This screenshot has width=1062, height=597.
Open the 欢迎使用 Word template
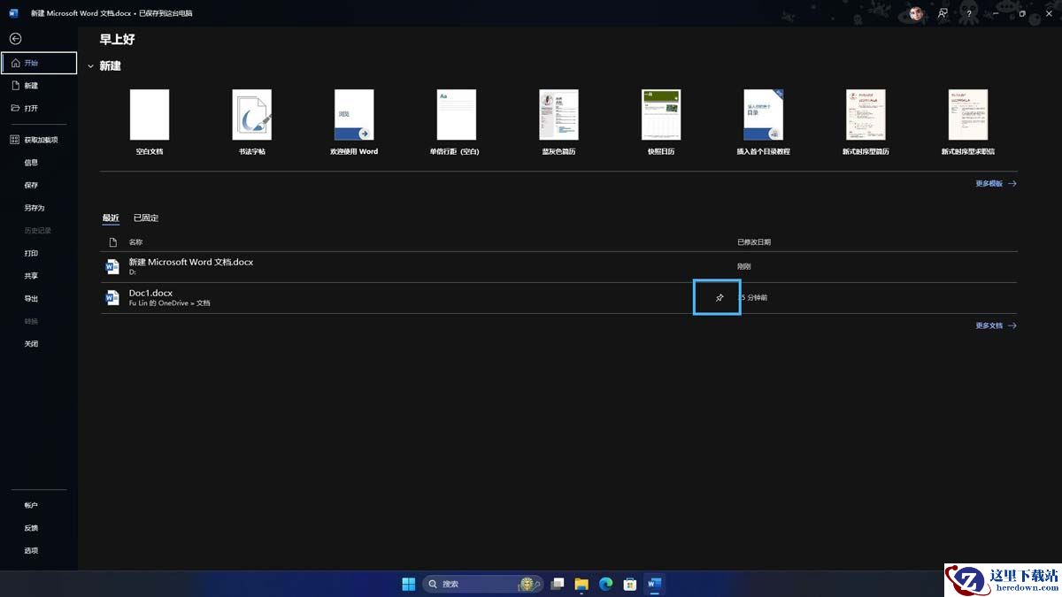[x=354, y=122]
